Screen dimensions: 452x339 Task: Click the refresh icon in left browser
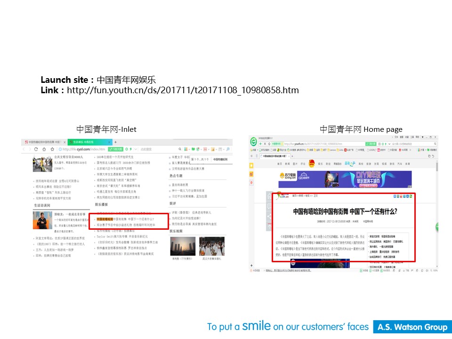click(x=36, y=149)
